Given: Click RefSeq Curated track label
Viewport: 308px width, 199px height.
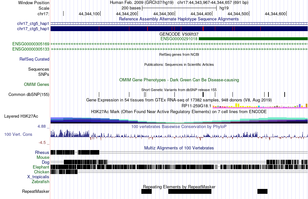Looking at the screenshot, I should tap(34, 59).
